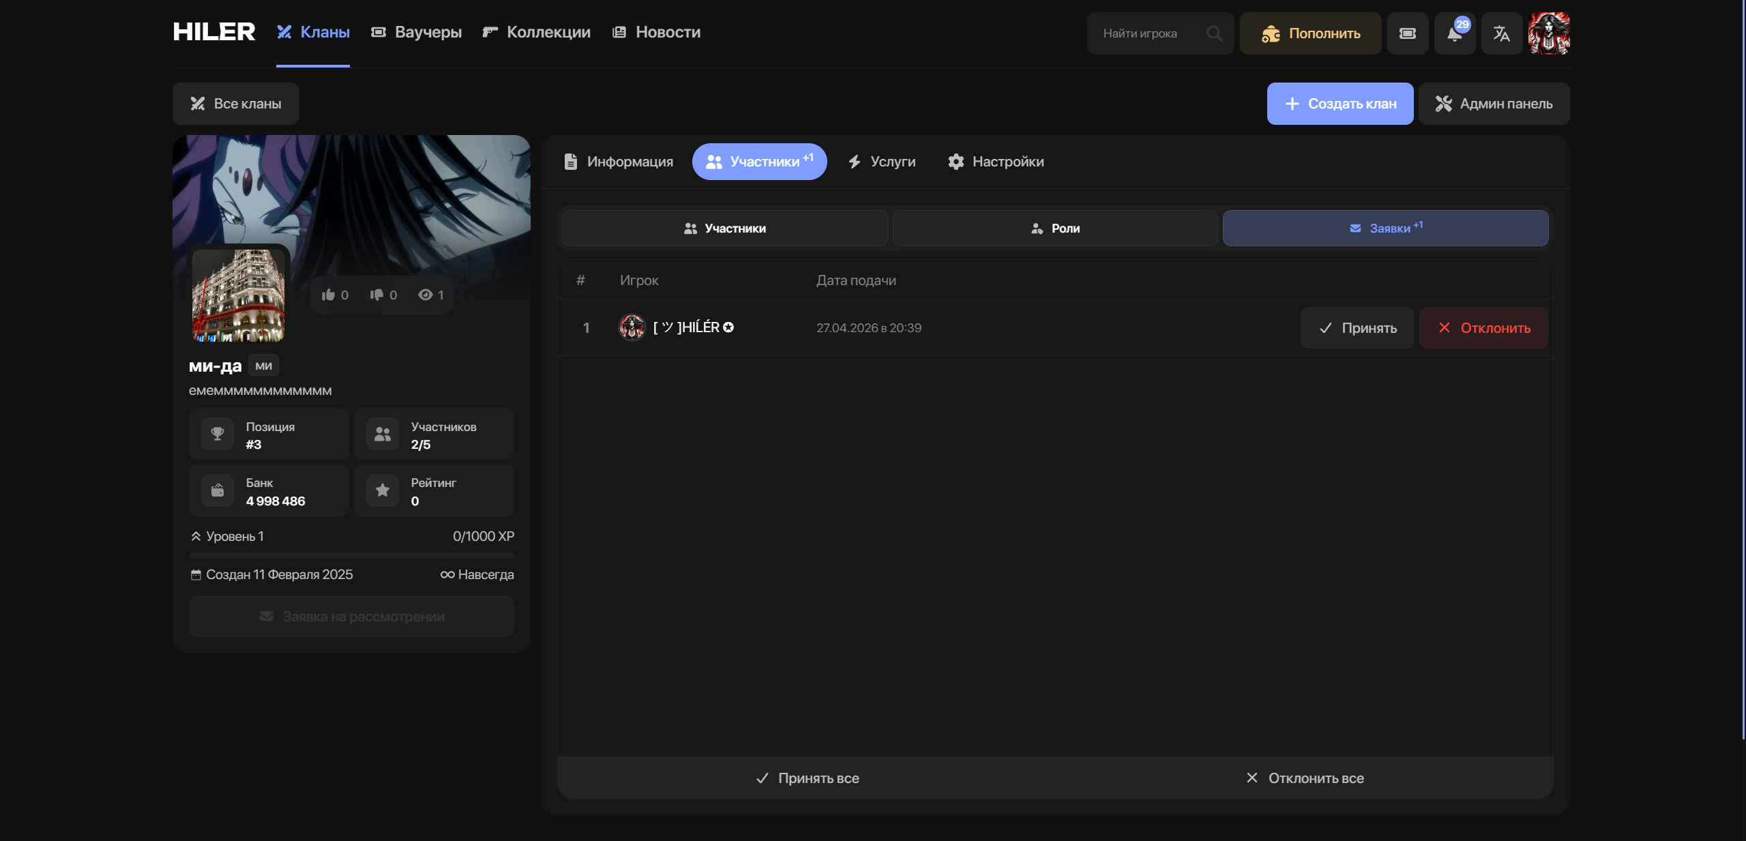Click Заявка на рассмотрении button

tap(351, 617)
